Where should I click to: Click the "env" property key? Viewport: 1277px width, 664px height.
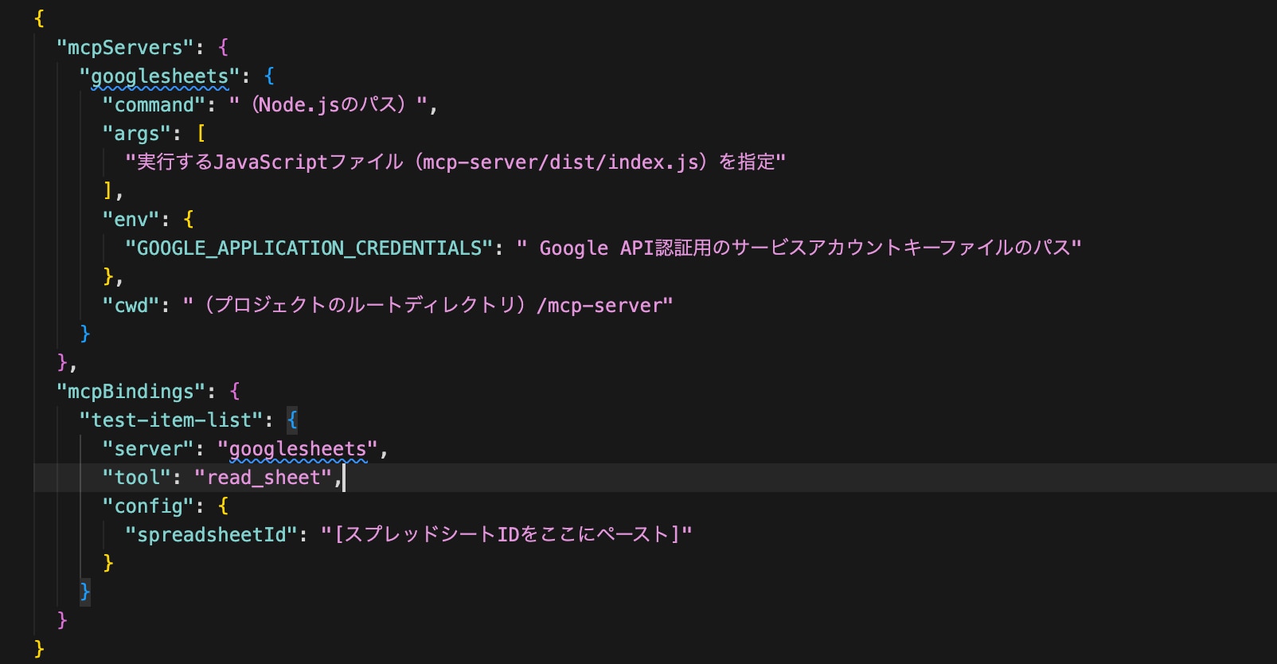(131, 220)
